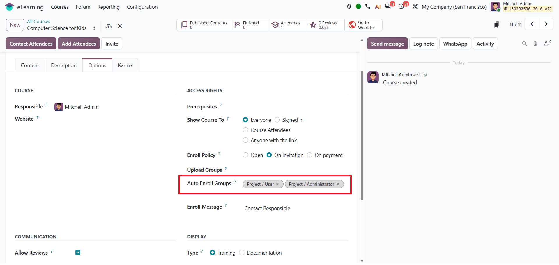Viewport: 559px width, 265px height.
Task: Select Anyone with the link option
Action: [x=245, y=140]
